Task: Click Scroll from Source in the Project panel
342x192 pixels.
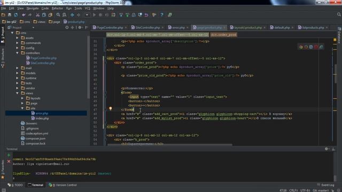Action: click(67, 27)
